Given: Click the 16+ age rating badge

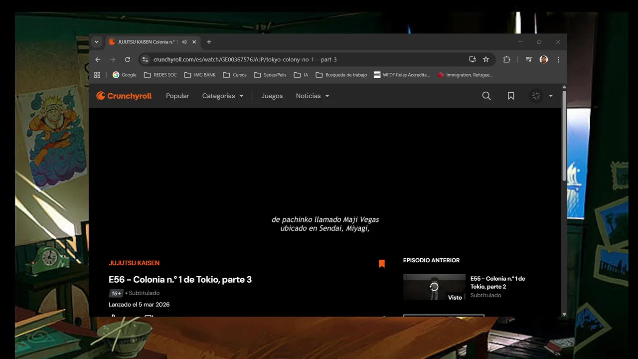Looking at the screenshot, I should tap(116, 293).
